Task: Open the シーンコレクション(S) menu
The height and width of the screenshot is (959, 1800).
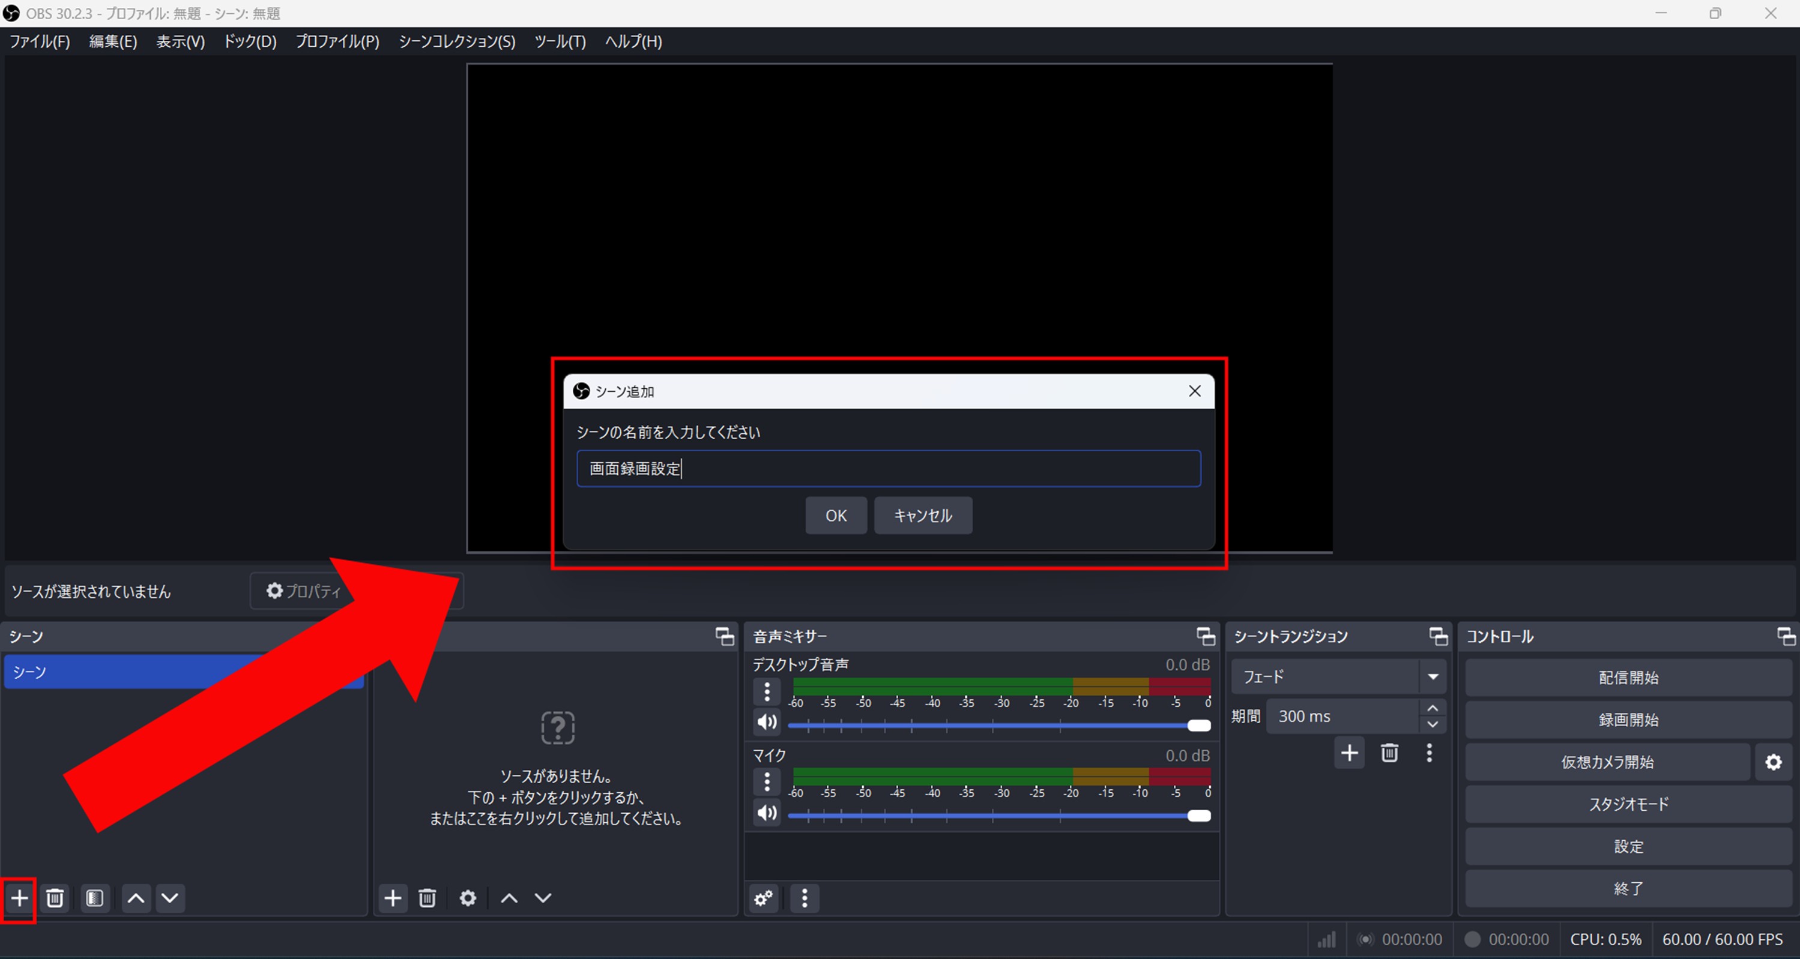Action: click(456, 41)
